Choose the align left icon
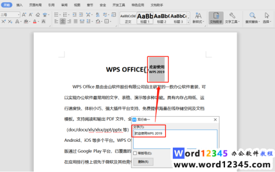275x172 pixels. pos(56,22)
